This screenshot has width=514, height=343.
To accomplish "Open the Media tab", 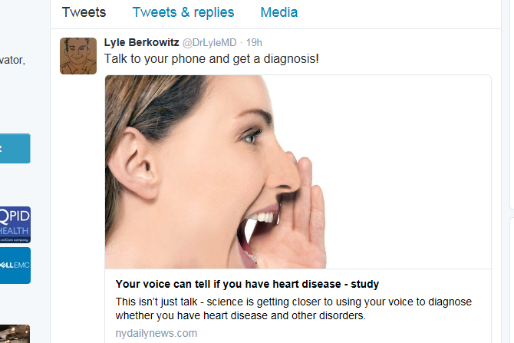I will point(279,12).
